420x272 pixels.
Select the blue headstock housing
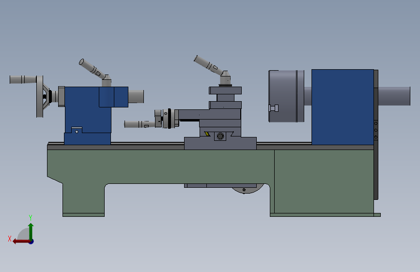click(342, 107)
